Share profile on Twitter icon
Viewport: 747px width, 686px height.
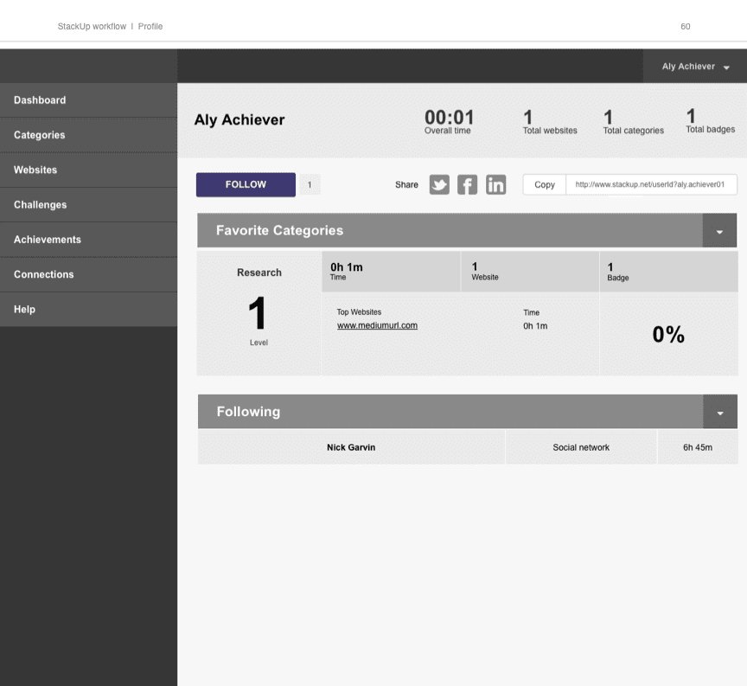click(x=439, y=185)
